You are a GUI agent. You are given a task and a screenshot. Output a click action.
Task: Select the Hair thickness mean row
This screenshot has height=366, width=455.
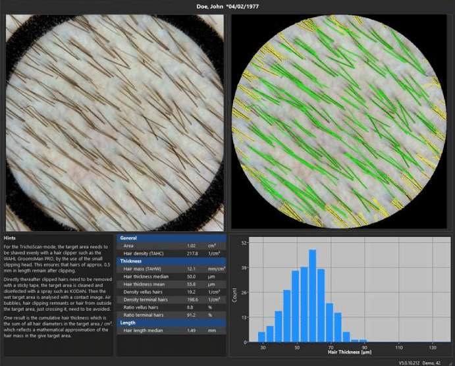tap(171, 284)
